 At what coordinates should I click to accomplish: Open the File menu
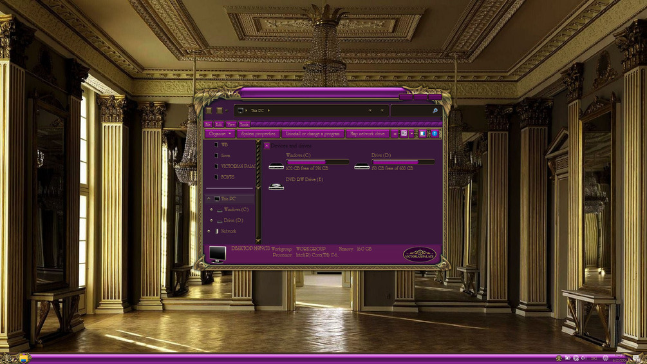[208, 124]
